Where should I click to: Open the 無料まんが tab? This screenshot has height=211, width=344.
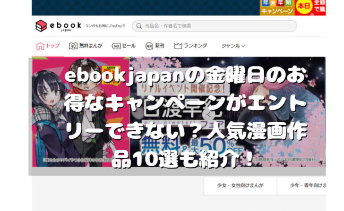pos(86,46)
